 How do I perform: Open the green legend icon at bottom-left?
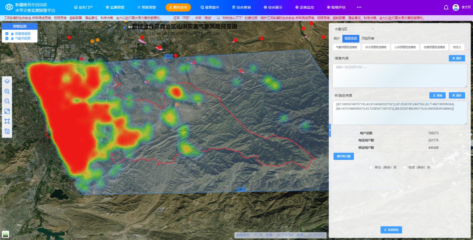coord(6,234)
